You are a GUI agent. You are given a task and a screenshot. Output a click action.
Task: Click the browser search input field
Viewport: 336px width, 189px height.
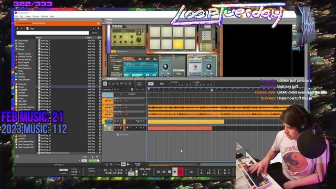(x=52, y=33)
